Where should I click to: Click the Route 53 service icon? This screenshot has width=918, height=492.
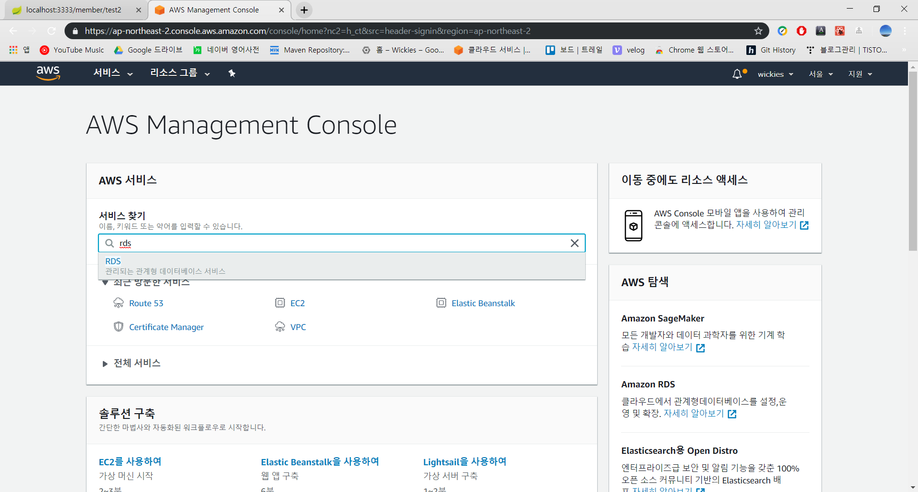click(119, 303)
